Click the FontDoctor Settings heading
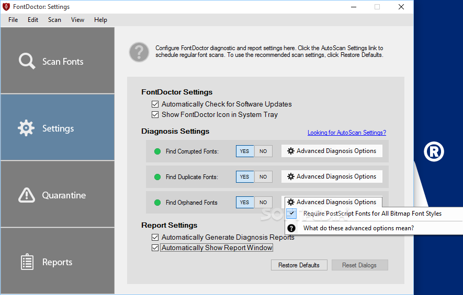Screen dimensions: 463x295 coord(177,92)
